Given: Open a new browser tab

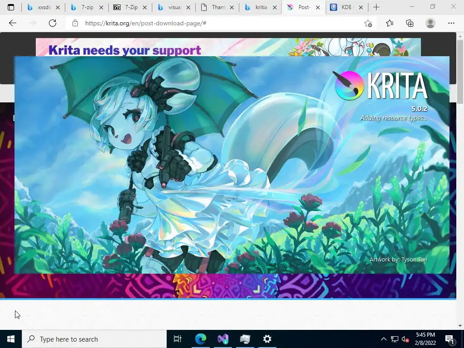Looking at the screenshot, I should [x=376, y=7].
